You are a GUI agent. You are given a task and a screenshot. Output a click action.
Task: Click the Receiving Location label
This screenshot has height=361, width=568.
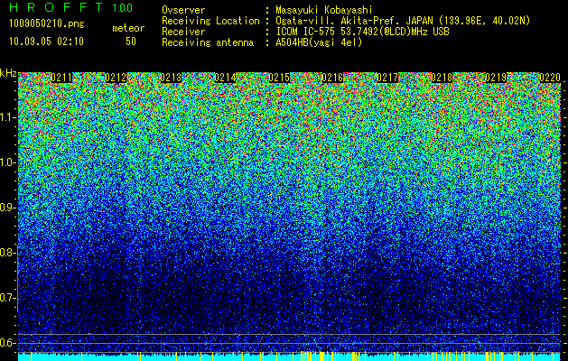[210, 21]
